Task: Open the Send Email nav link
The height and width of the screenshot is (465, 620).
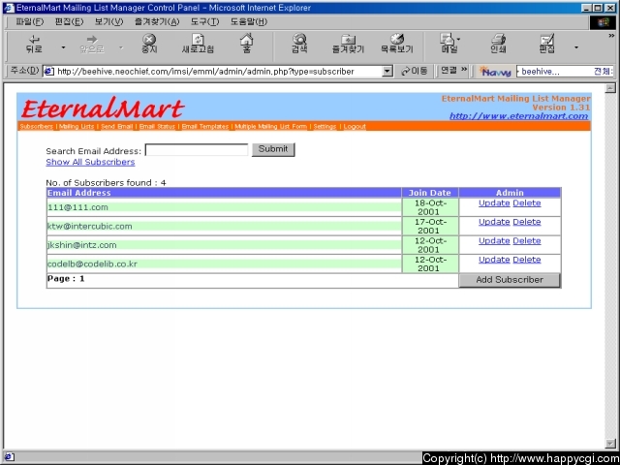Action: [116, 127]
